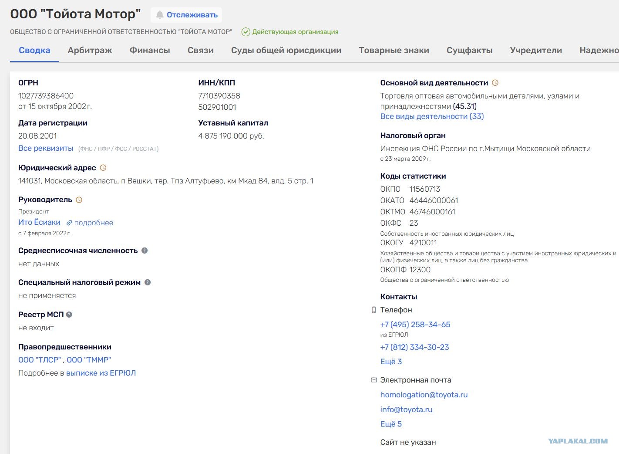
Task: Click ОКАТО code 46446000061
Action: click(x=434, y=200)
